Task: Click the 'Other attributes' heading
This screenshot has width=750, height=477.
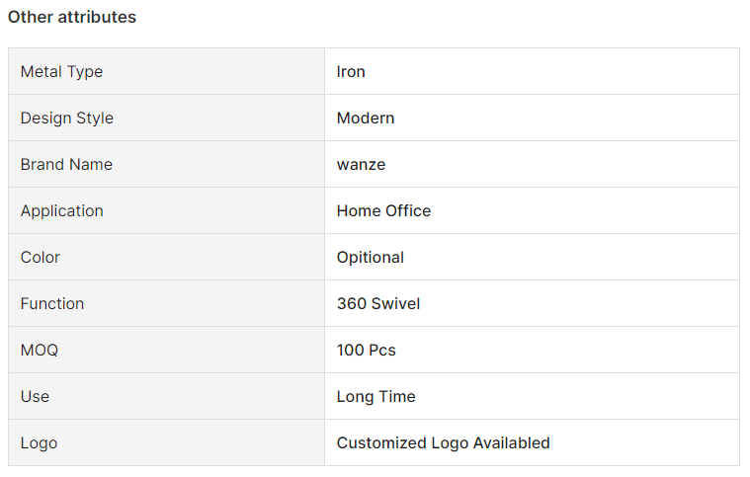Action: point(72,17)
